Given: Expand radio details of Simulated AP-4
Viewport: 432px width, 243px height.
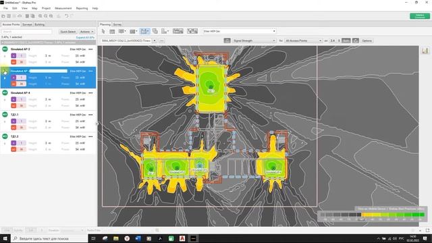Looking at the screenshot, I should (x=5, y=100).
